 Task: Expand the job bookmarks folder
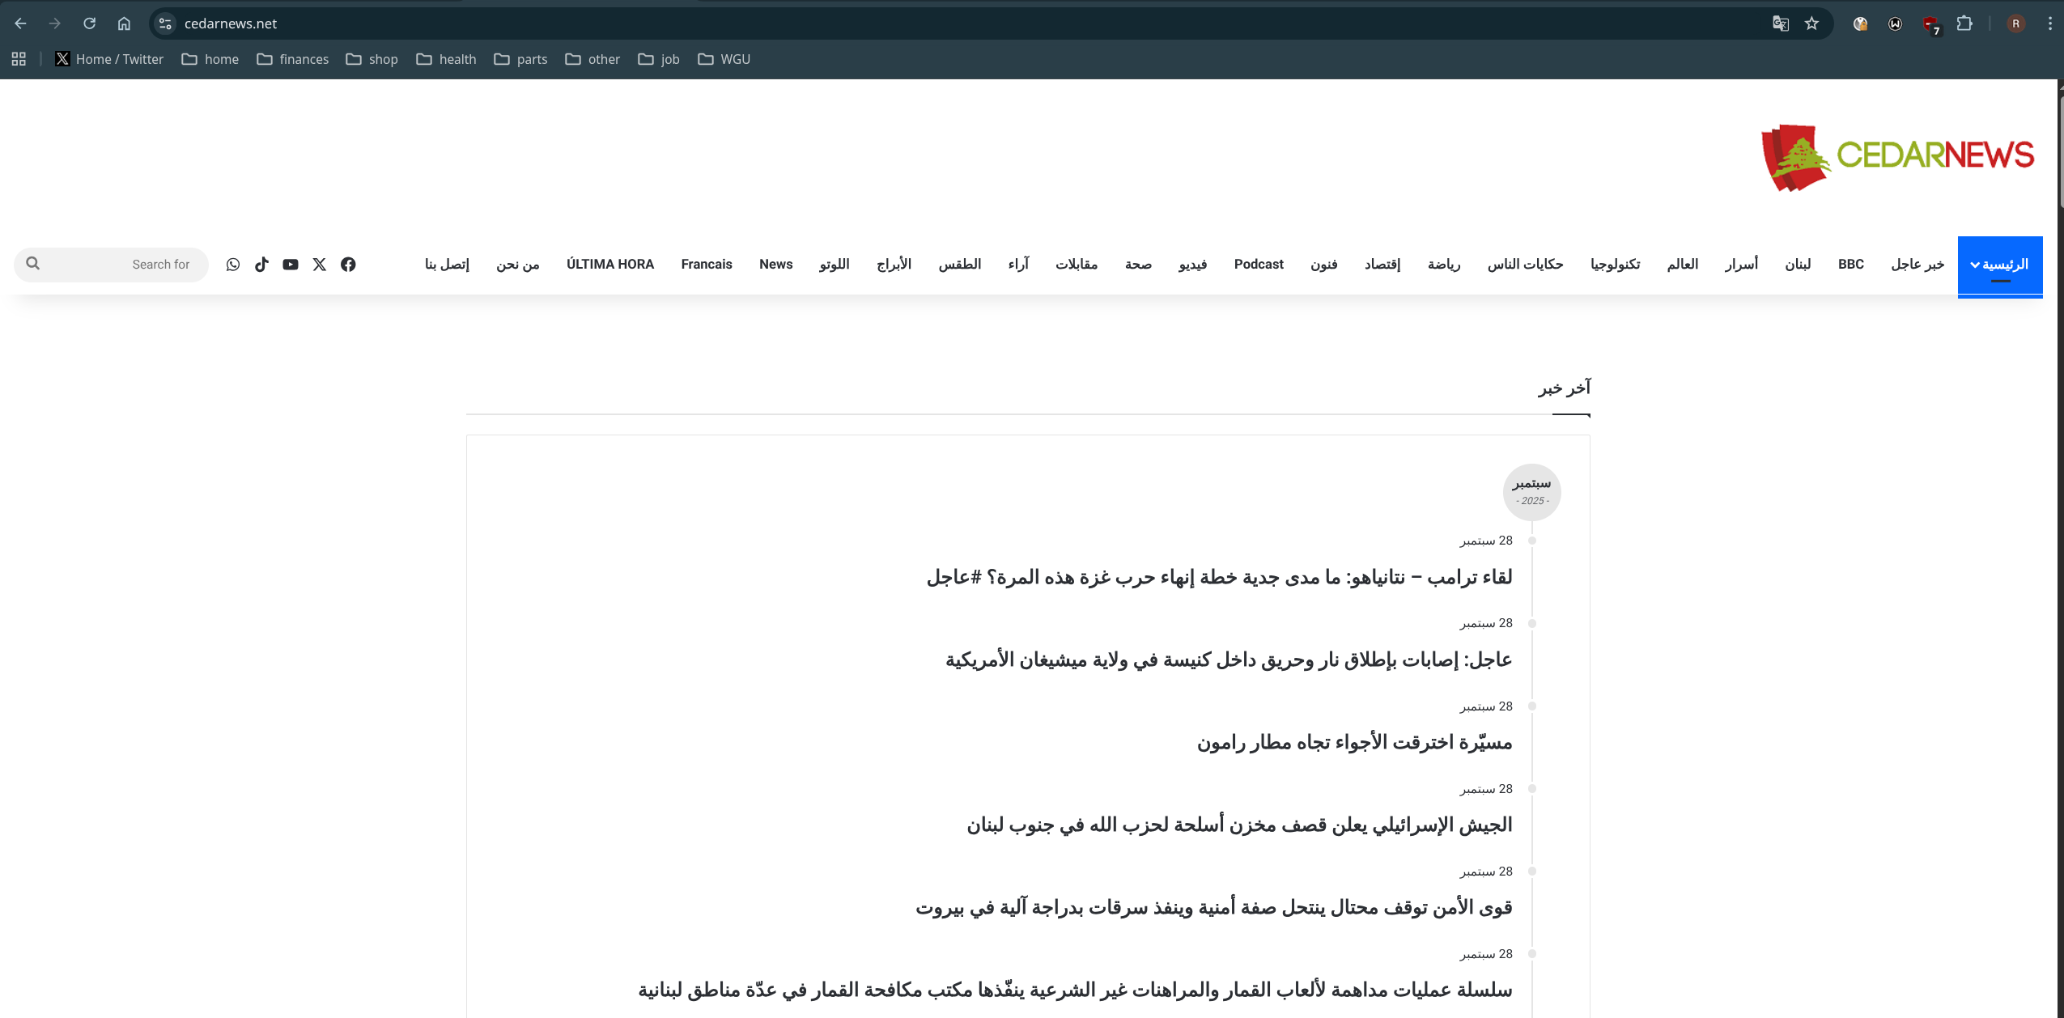[x=659, y=59]
